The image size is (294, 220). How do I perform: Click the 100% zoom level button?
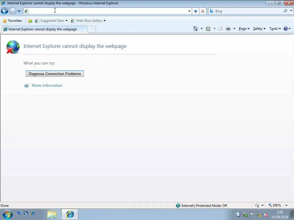click(x=275, y=205)
